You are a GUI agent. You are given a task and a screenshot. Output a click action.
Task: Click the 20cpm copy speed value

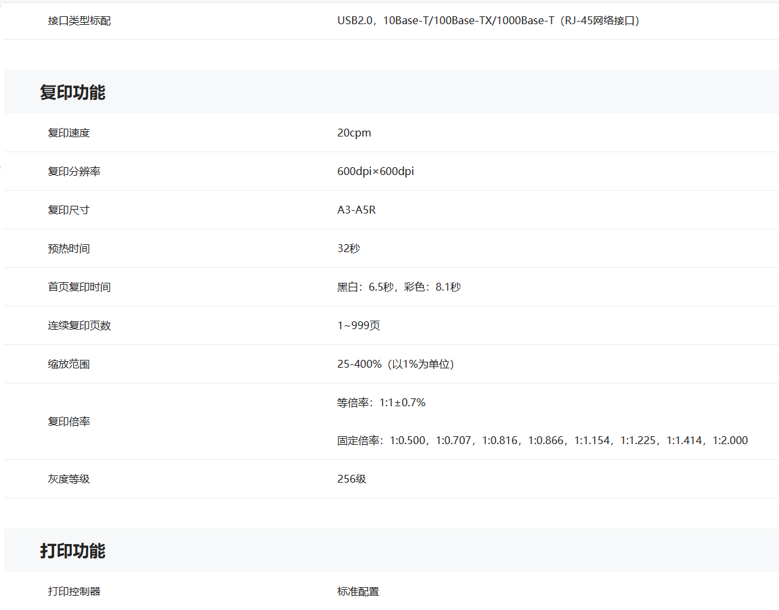point(354,133)
